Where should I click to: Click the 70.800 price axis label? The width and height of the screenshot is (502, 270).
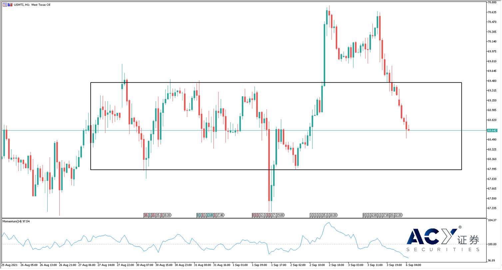click(x=492, y=2)
